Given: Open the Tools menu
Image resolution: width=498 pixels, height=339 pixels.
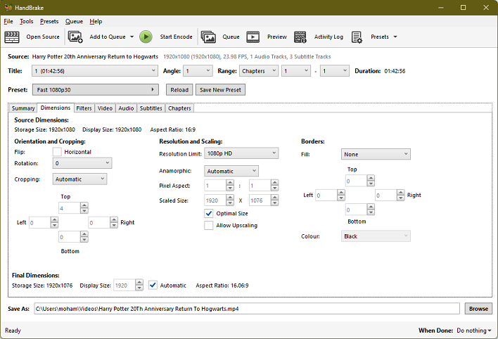Looking at the screenshot, I should coord(26,21).
